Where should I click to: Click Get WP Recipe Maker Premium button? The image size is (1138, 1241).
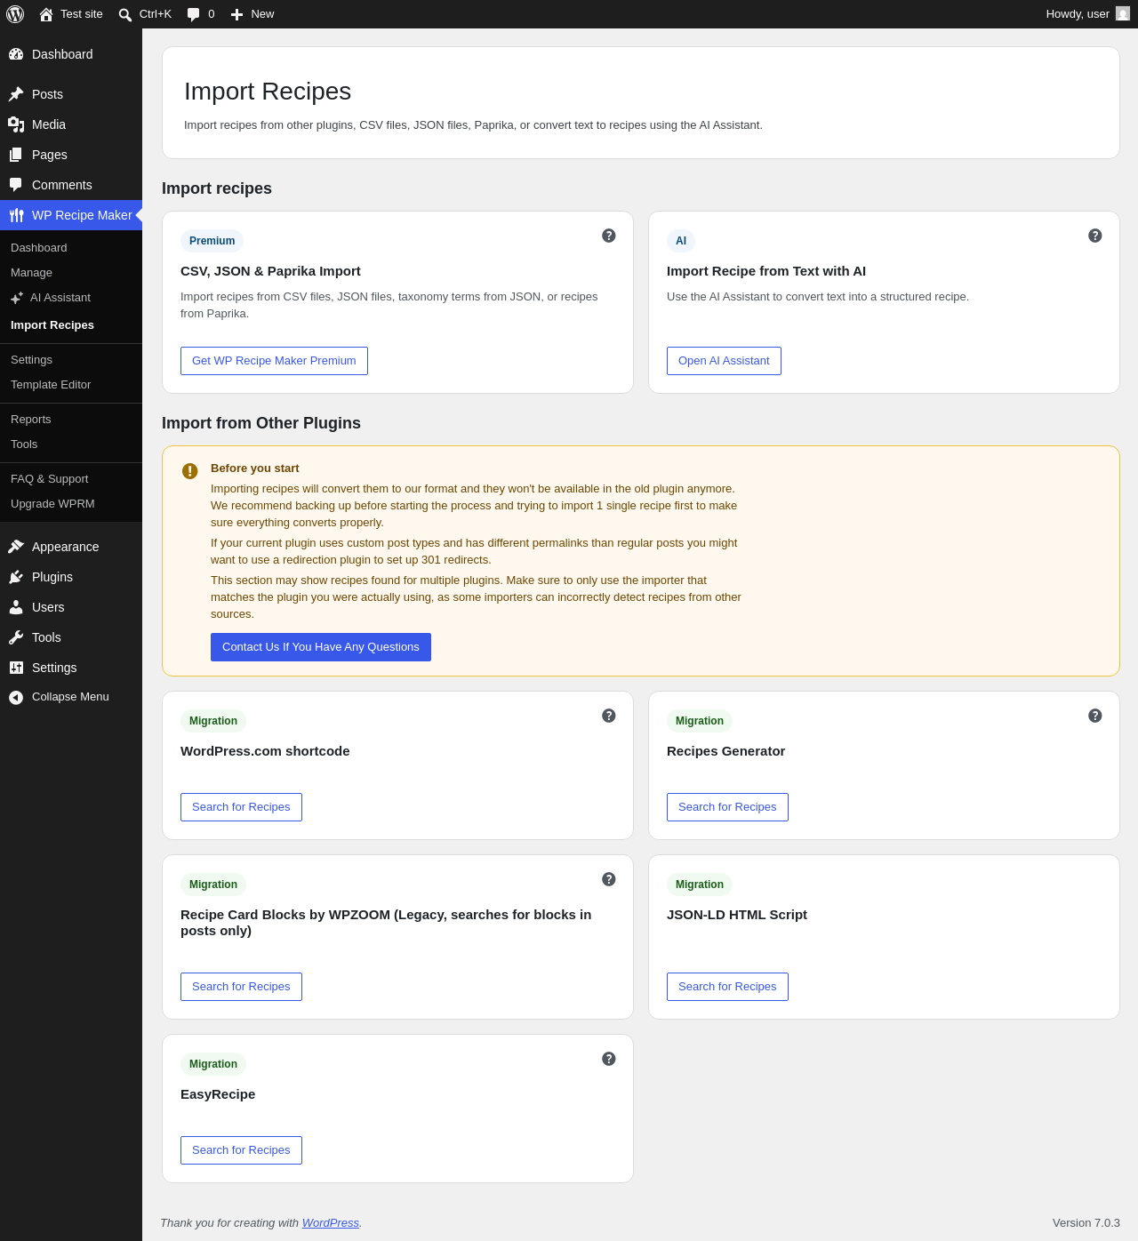[x=274, y=361]
